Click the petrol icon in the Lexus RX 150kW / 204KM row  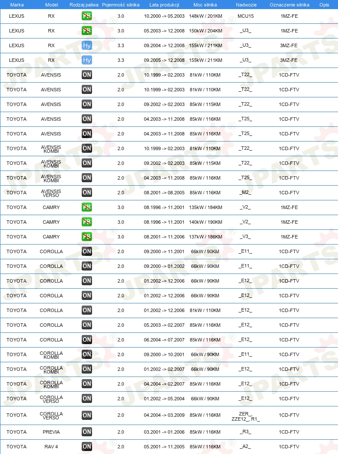click(x=87, y=31)
